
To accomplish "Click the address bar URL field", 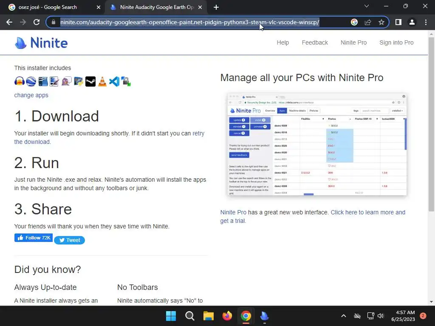I will pos(190,22).
